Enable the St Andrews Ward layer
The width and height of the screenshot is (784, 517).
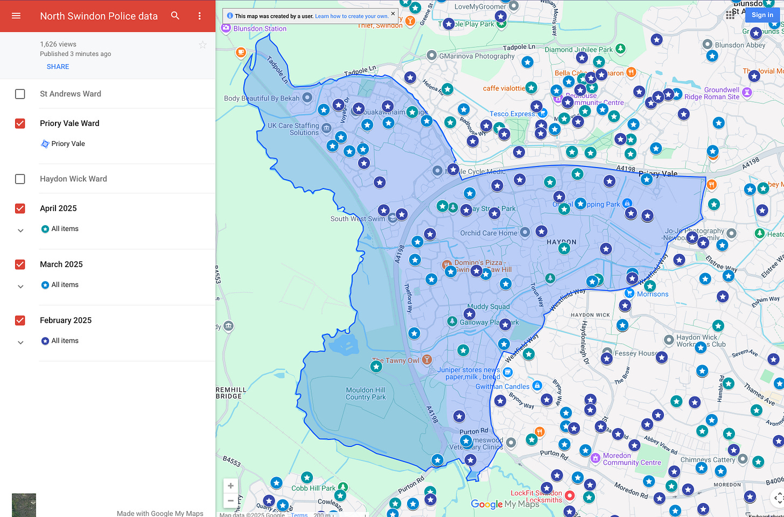point(20,94)
